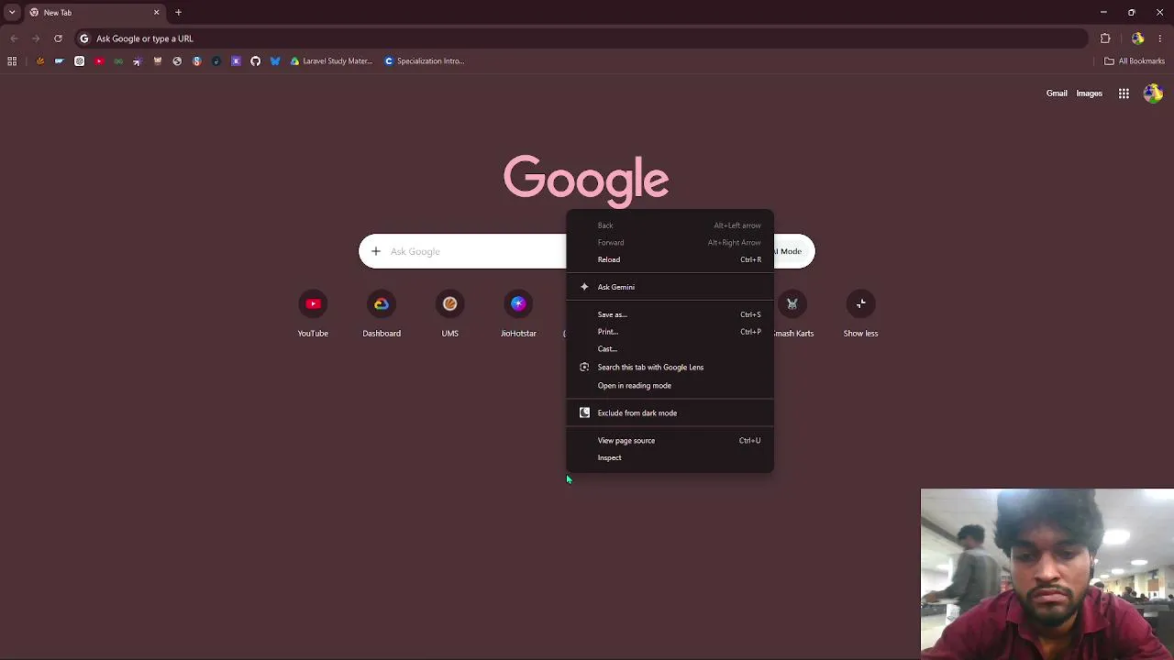Choose View page source
This screenshot has width=1174, height=660.
tap(670, 440)
